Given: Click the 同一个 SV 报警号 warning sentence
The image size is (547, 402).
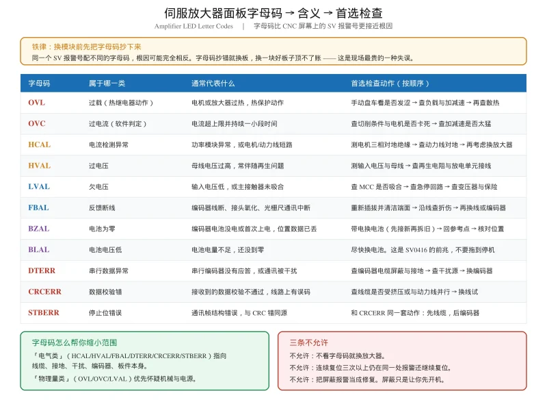Looking at the screenshot, I should tap(223, 58).
